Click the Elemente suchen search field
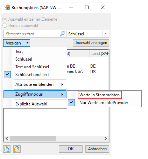The image size is (148, 159). coord(33,34)
